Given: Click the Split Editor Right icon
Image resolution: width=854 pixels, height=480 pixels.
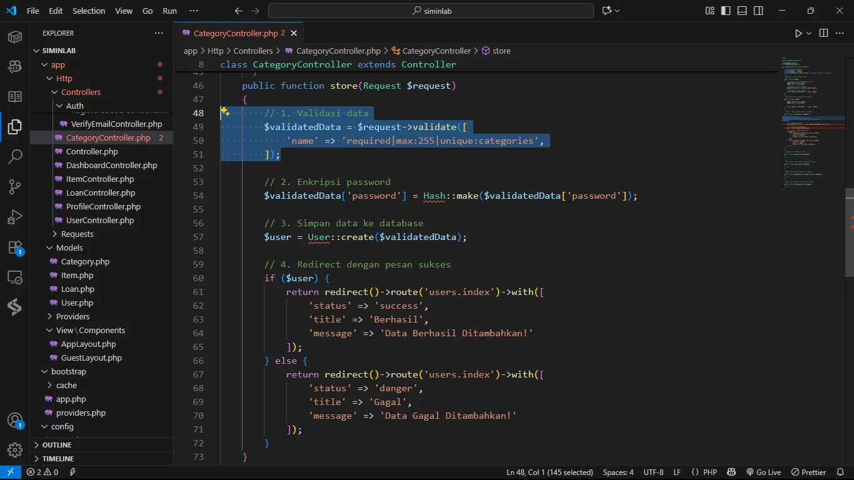Looking at the screenshot, I should point(823,33).
